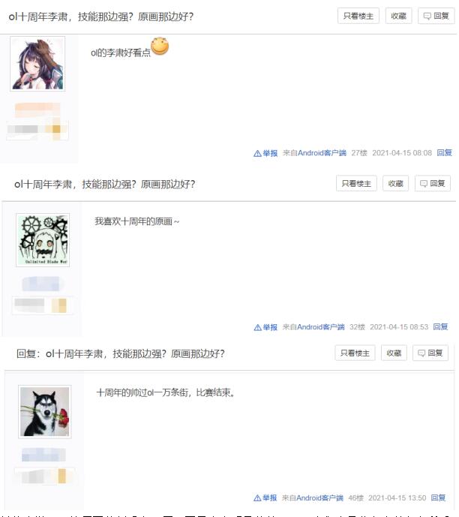Click the second thread's 回复 speech-bubble button
Image resolution: width=459 pixels, height=517 pixels.
pyautogui.click(x=432, y=183)
